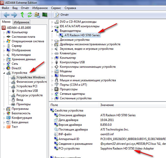Click the Мультимедиа speaker icon
Image resolution: width=166 pixels, height=158 pixels.
point(8,55)
